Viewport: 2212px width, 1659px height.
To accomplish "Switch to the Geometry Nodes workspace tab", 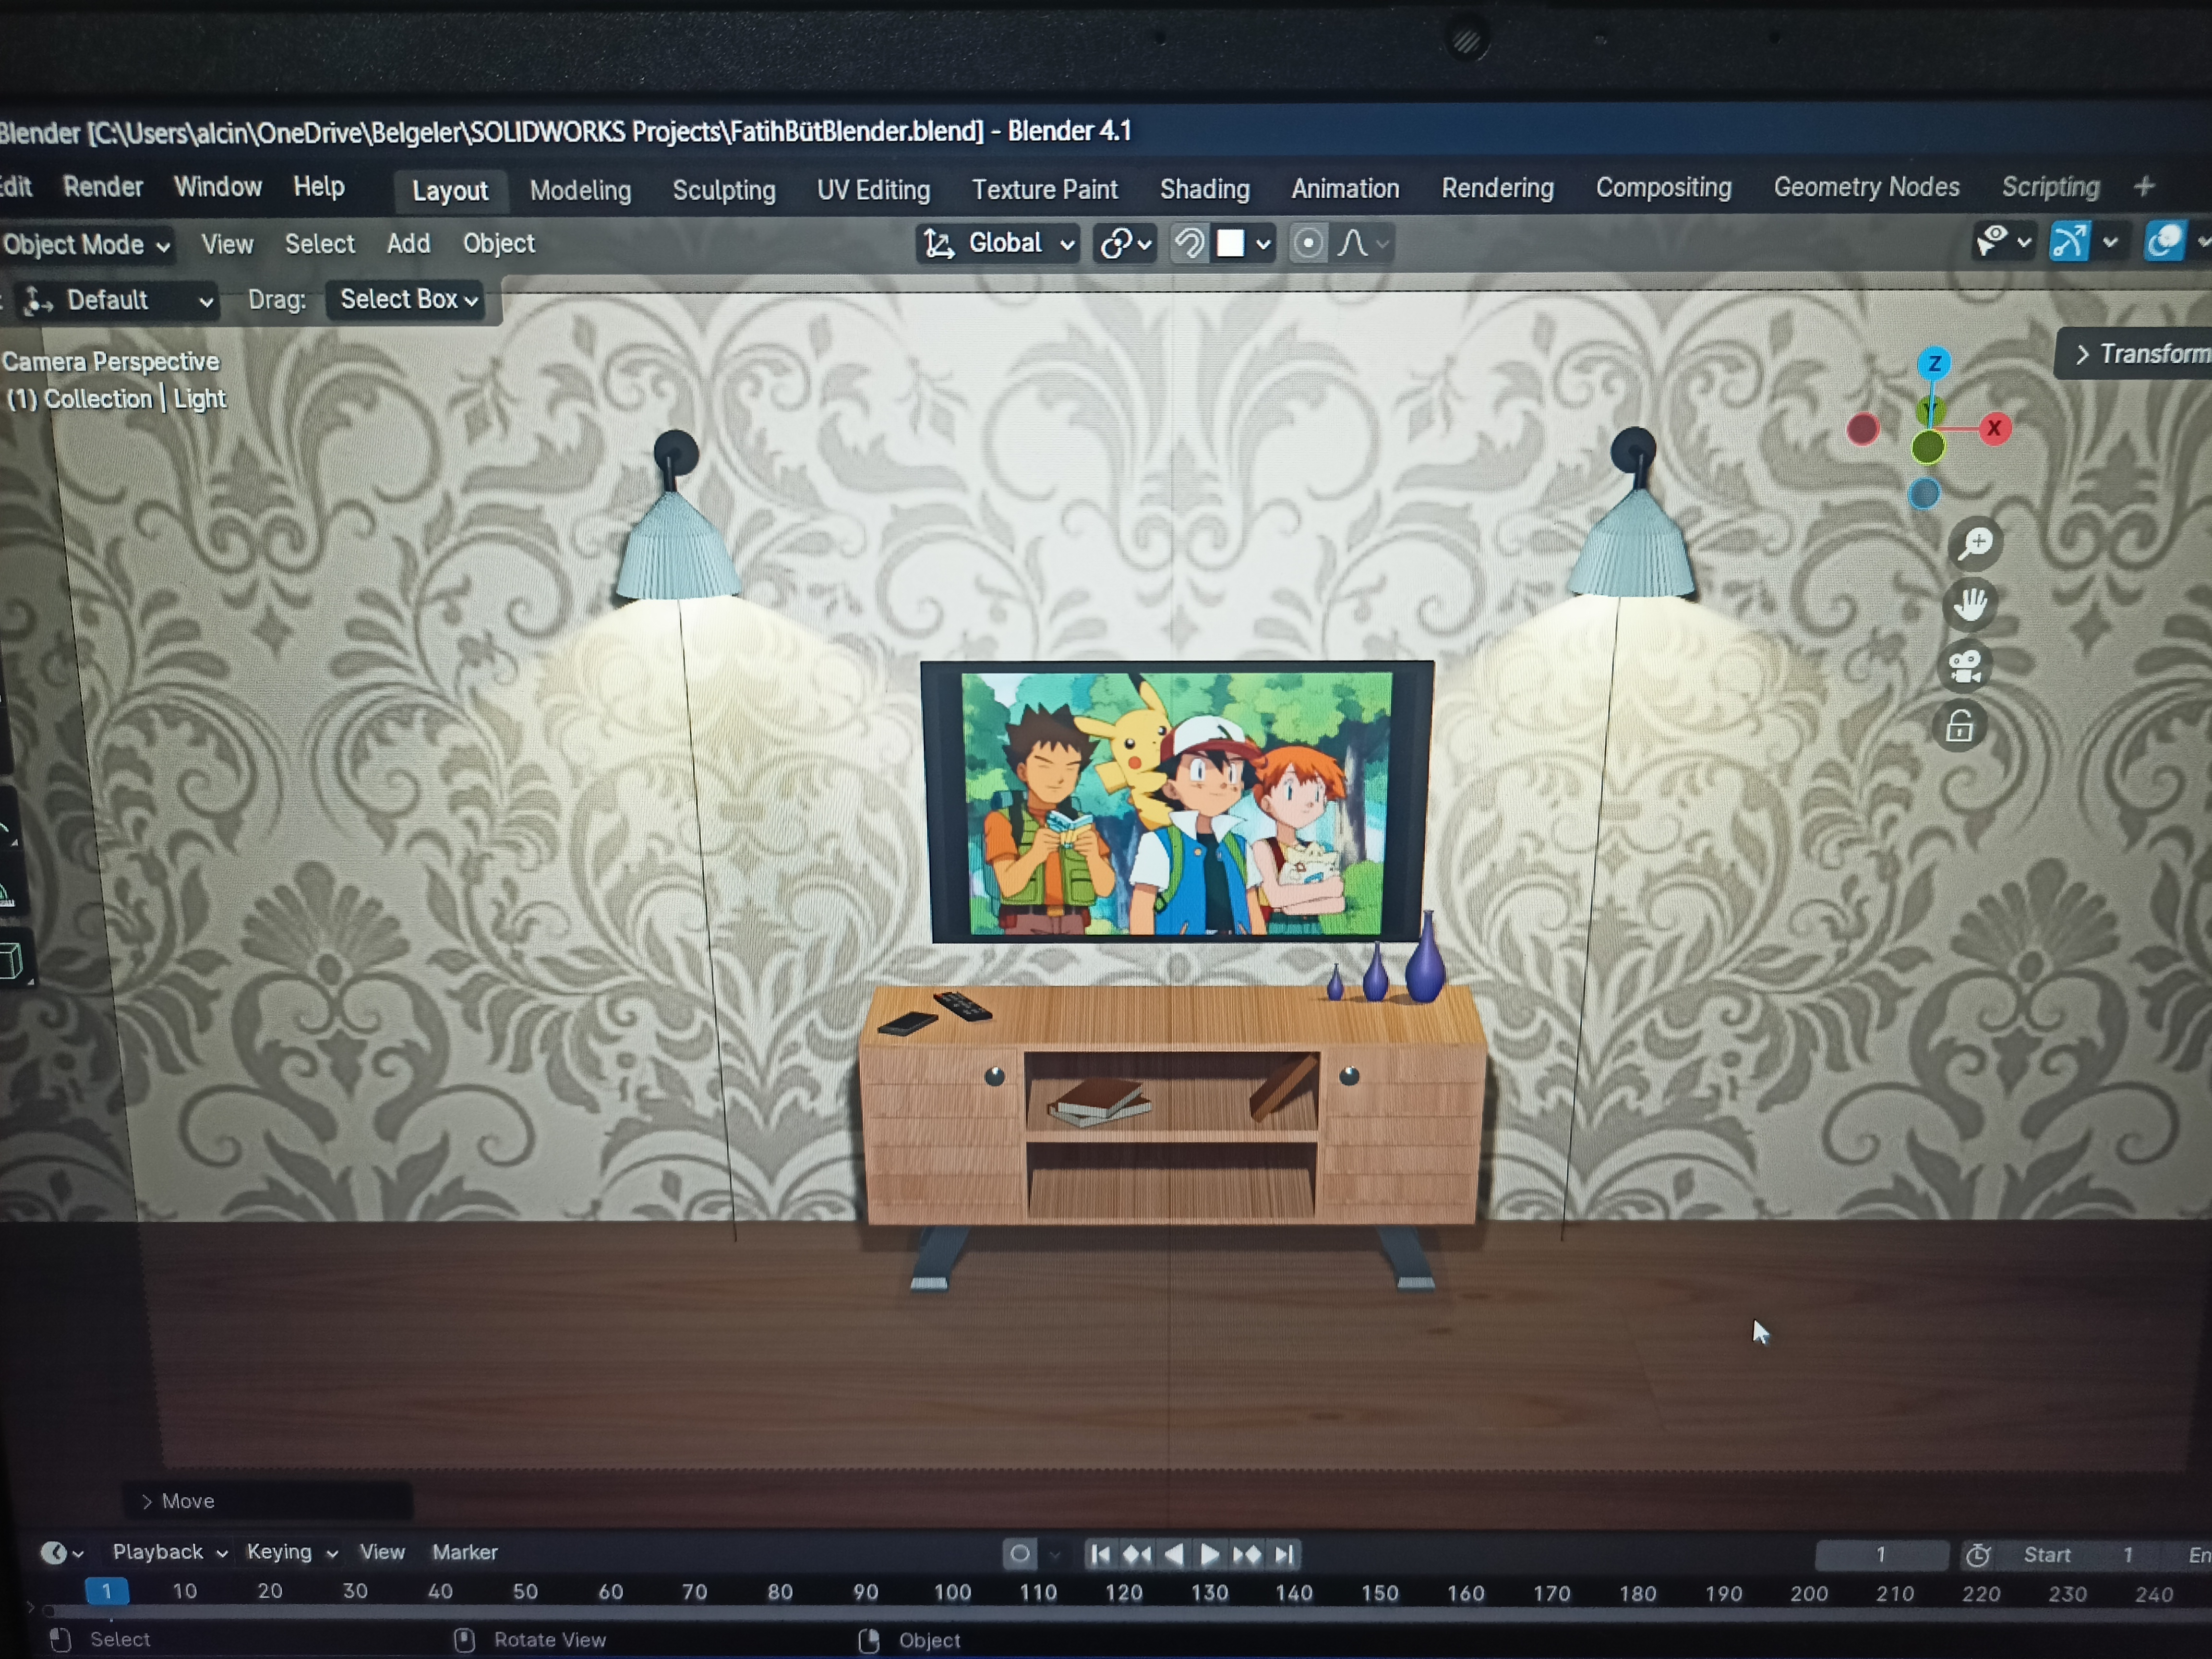I will click(x=1866, y=187).
